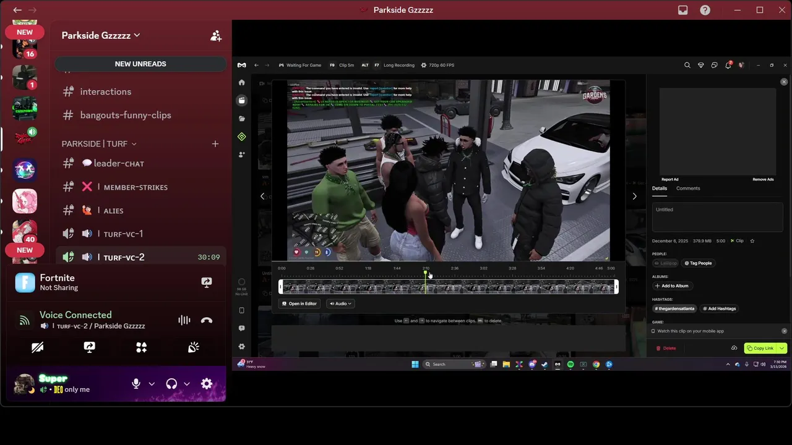
Task: Click Clip 5m hotkey option
Action: (x=342, y=65)
